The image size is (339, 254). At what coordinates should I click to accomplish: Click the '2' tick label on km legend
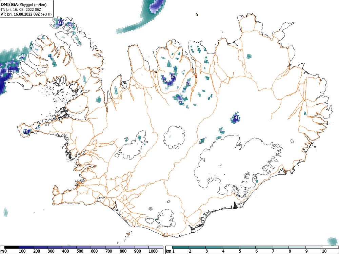[190, 251]
